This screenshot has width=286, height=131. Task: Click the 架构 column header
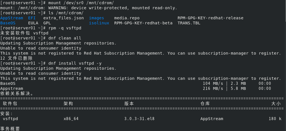[x=68, y=104]
